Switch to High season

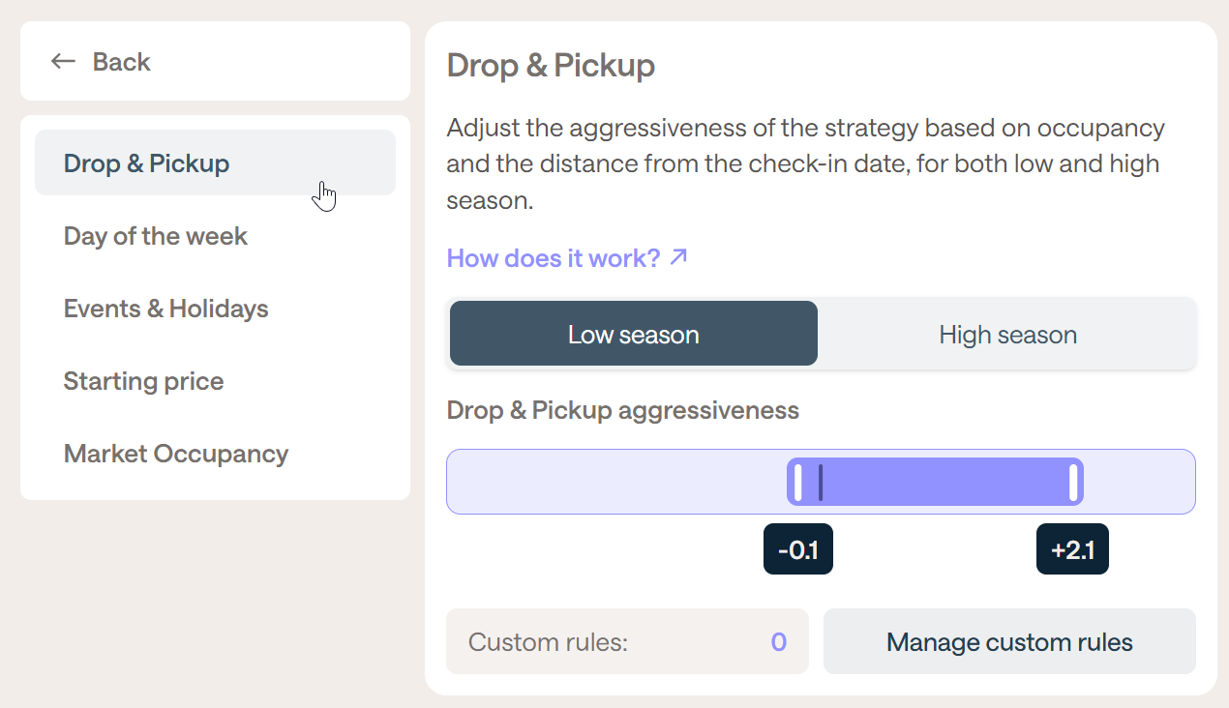[x=1007, y=335]
